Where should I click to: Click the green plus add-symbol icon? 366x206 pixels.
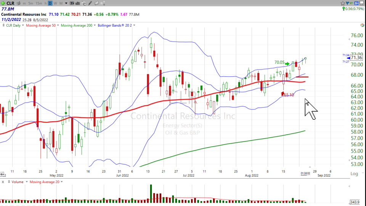click(x=3, y=3)
